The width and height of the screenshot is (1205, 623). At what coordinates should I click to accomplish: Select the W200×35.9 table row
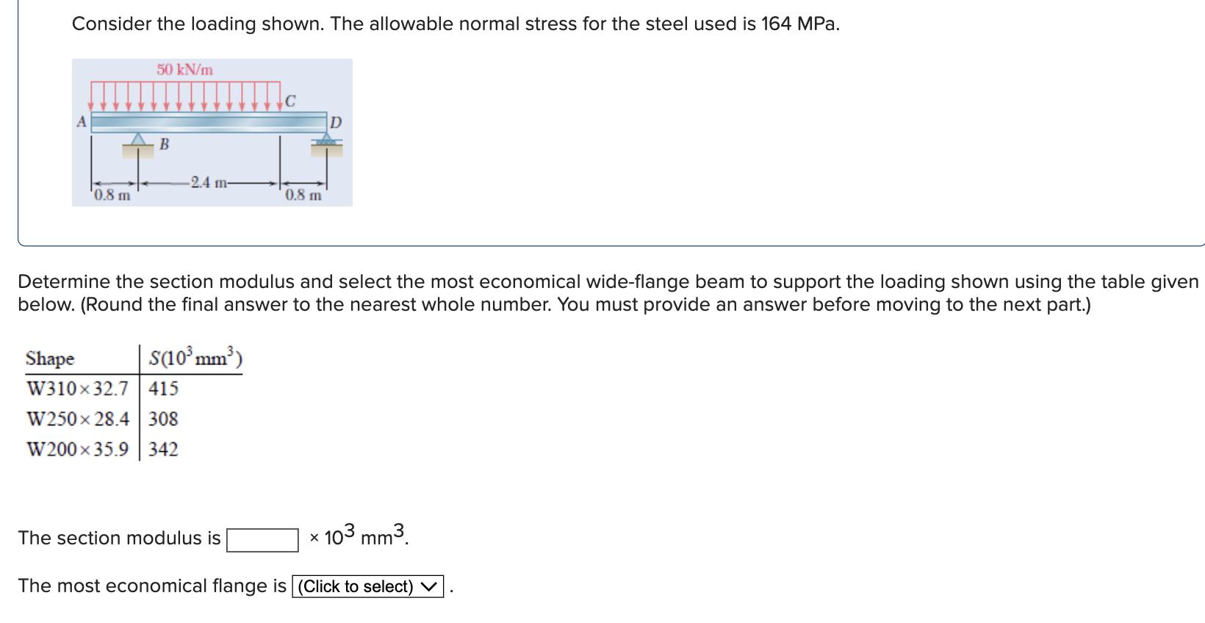pyautogui.click(x=76, y=450)
